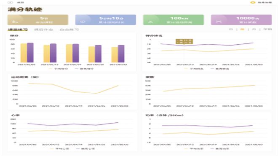278x156 pixels.
Task: Toggle the purple highest power legend item
Action: (220, 149)
